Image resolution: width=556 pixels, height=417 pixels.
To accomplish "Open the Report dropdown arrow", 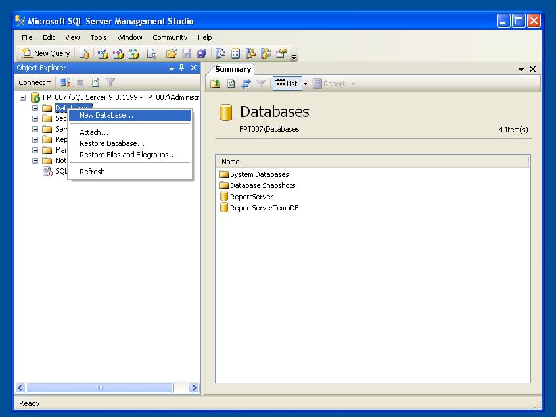I will [353, 84].
